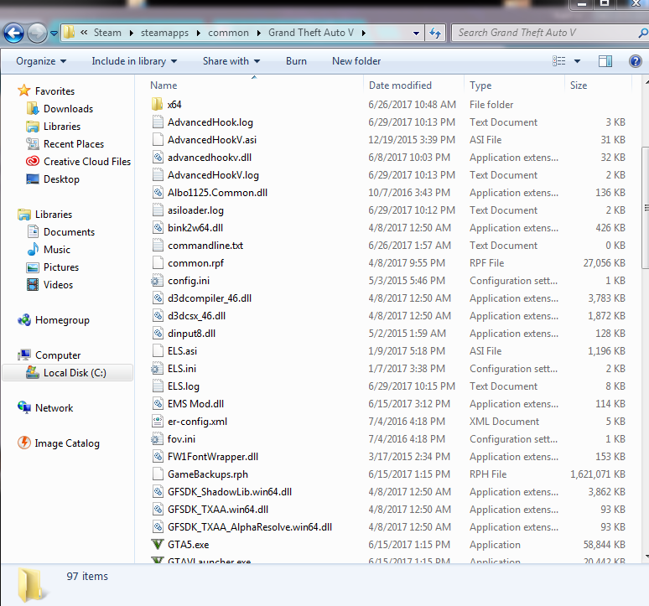Expand the arrow after steamapps breadcrumb

click(x=198, y=33)
